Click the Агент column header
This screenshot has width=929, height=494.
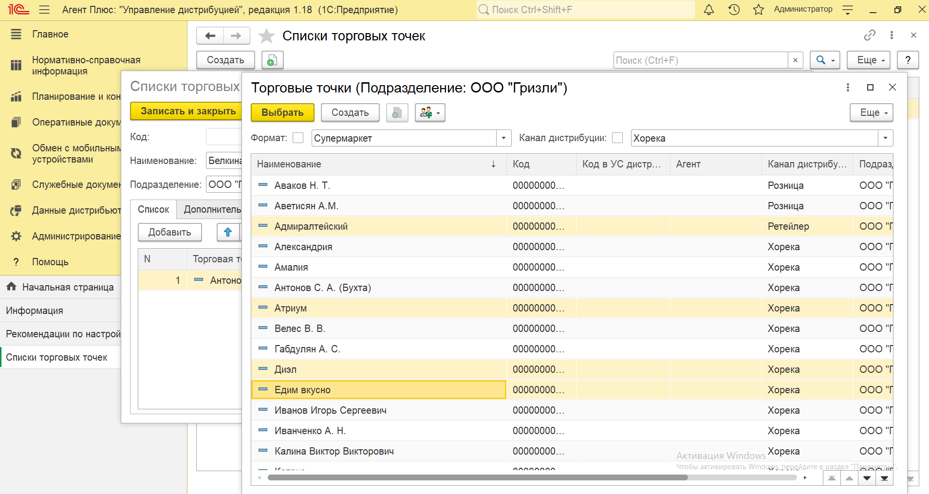click(x=716, y=164)
